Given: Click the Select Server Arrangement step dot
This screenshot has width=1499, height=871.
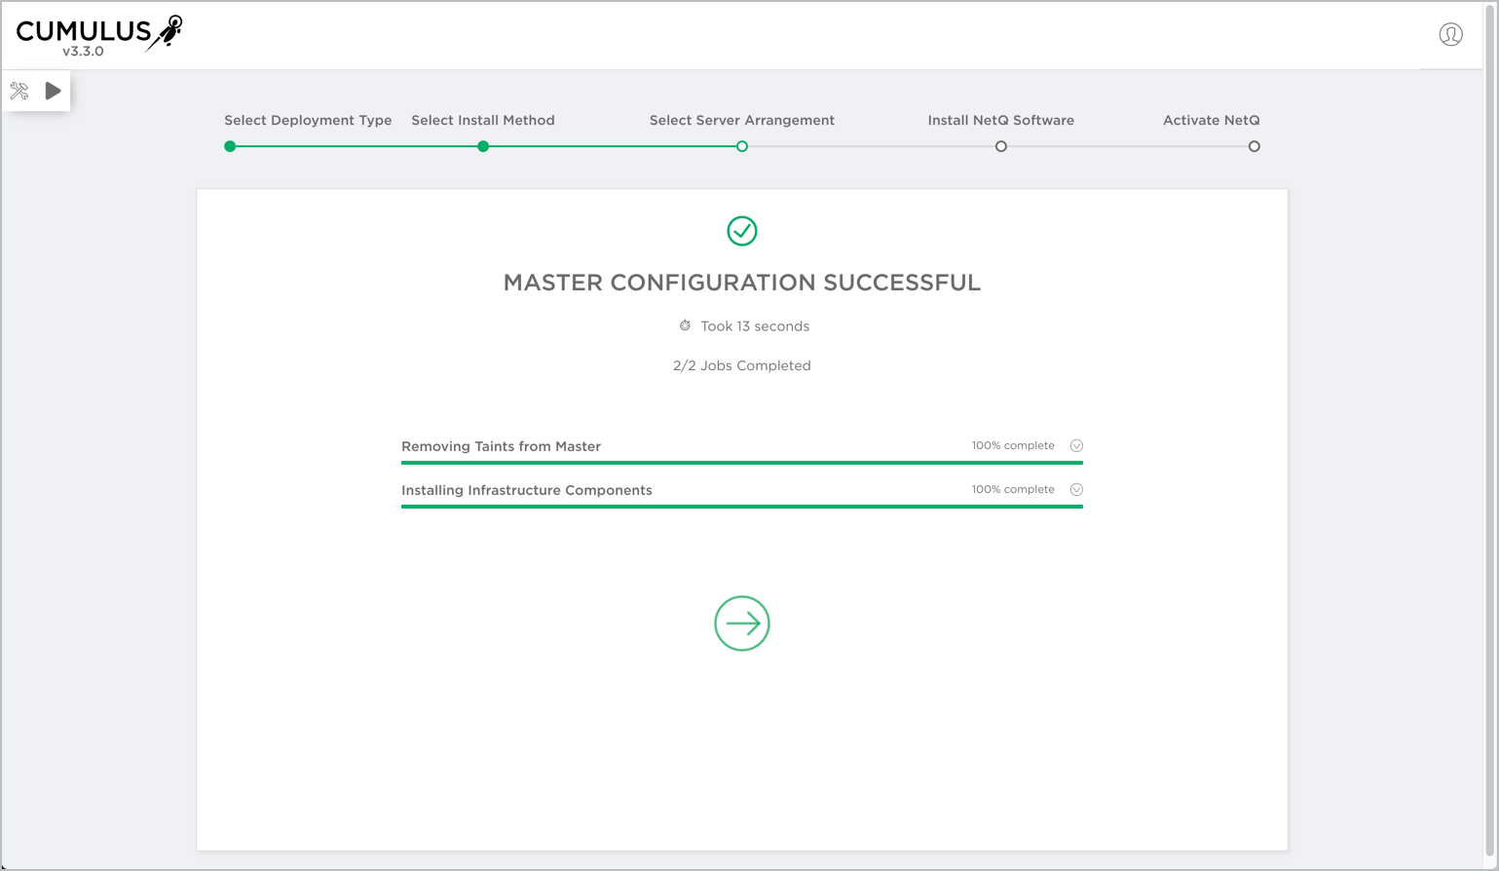Looking at the screenshot, I should (742, 146).
